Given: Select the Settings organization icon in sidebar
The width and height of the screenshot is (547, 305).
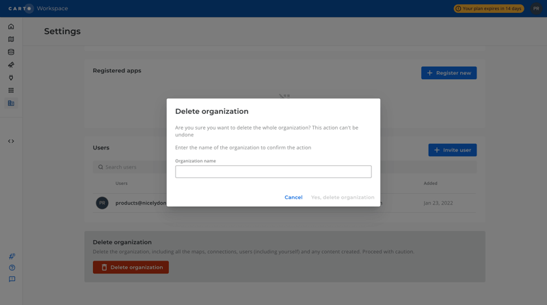Looking at the screenshot, I should pyautogui.click(x=11, y=103).
